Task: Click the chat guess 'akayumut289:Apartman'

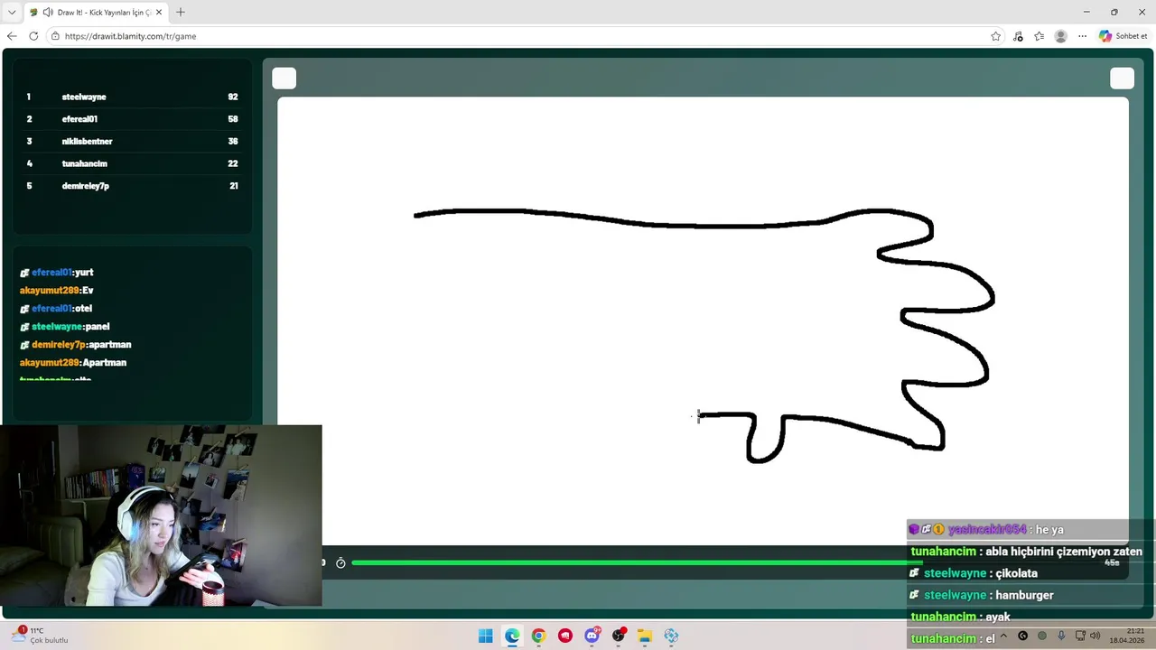Action: 73,363
